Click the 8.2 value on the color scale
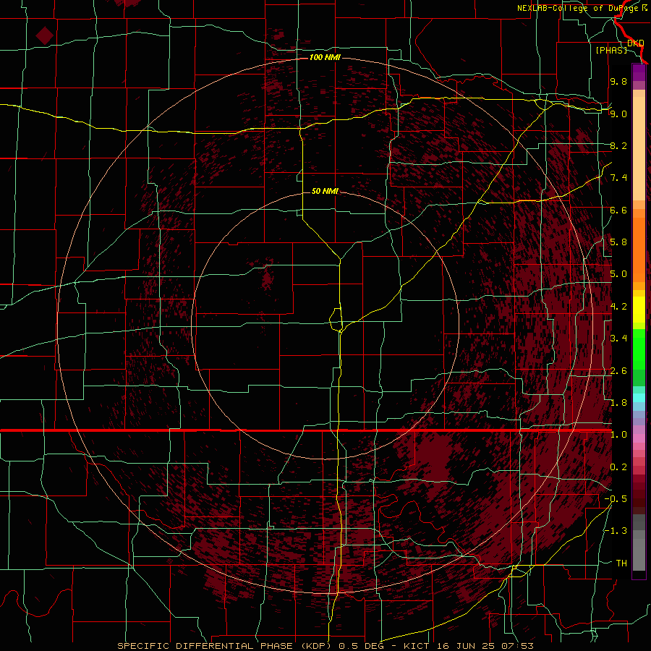Screen dimensions: 651x651 click(618, 145)
